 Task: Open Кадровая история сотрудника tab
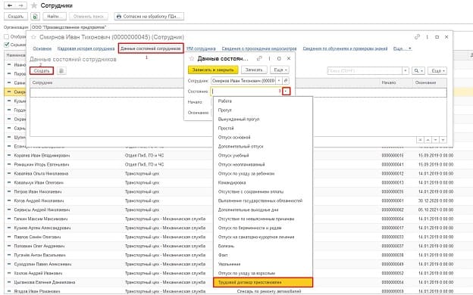tap(86, 48)
